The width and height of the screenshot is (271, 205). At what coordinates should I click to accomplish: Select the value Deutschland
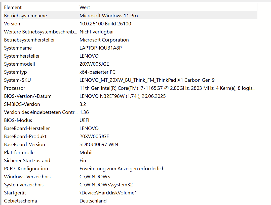pyautogui.click(x=93, y=201)
